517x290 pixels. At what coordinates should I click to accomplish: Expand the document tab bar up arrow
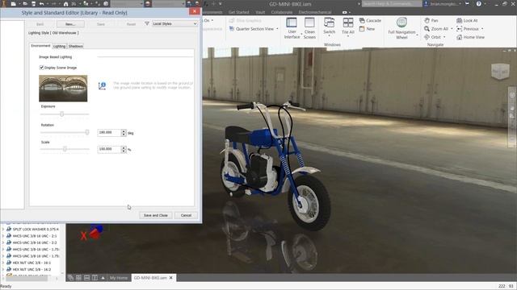pos(103,278)
